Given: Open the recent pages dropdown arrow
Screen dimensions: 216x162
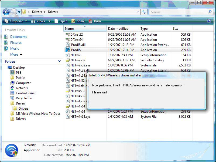Looking at the screenshot, I should coord(19,12).
